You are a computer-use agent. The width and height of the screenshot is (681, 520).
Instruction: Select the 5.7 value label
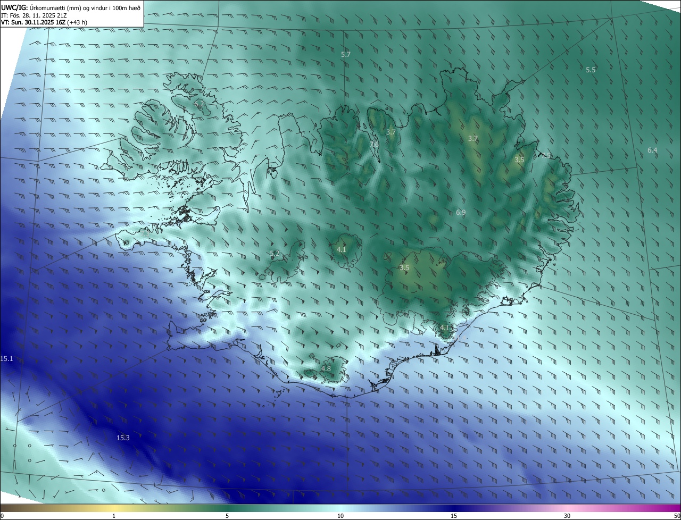pyautogui.click(x=346, y=55)
